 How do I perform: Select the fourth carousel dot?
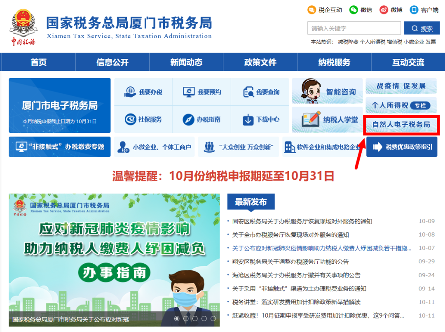(204, 319)
